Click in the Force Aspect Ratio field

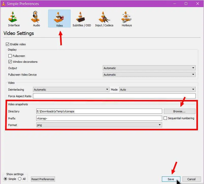(114, 96)
